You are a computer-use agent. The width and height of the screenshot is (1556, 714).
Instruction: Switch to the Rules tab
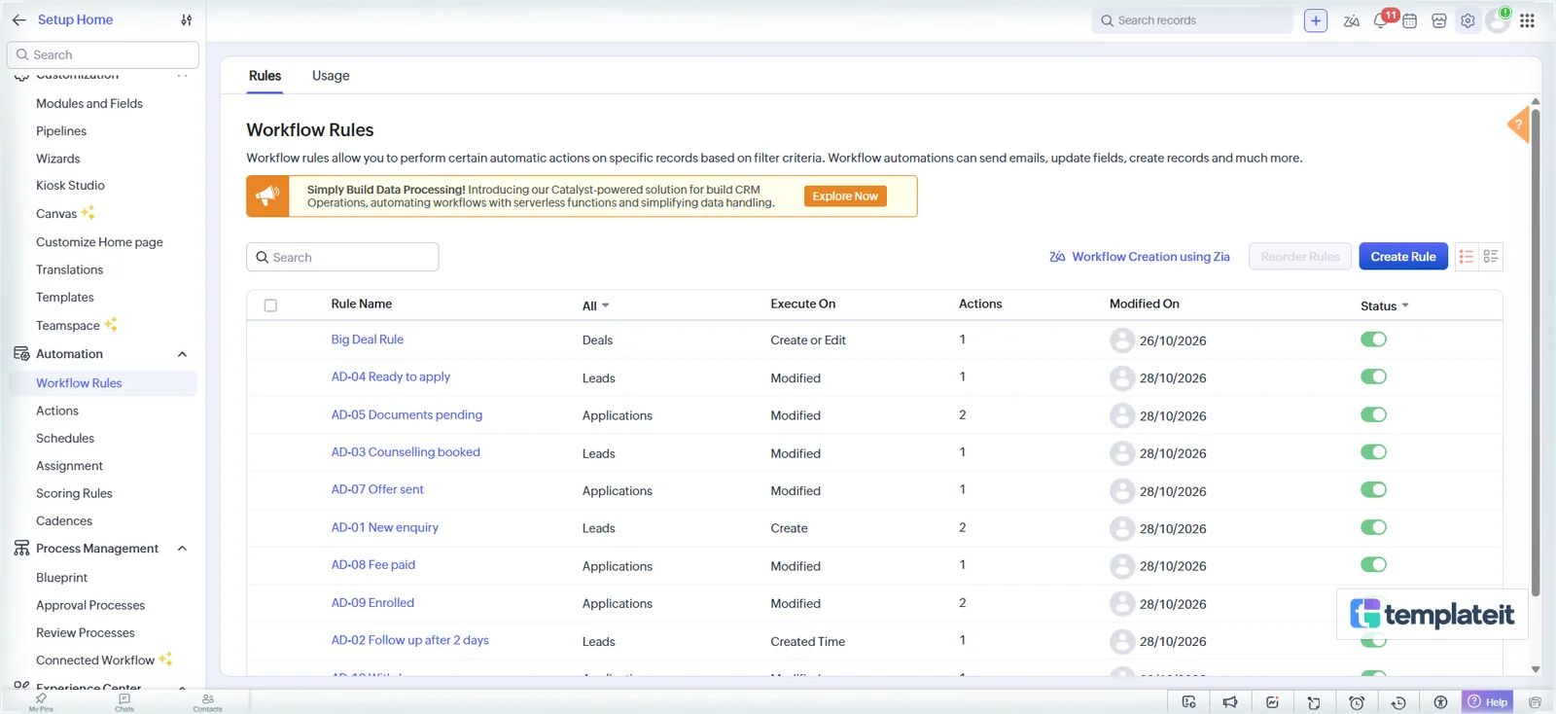(265, 76)
